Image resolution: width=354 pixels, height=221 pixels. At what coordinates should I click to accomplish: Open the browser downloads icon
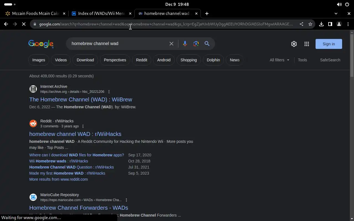(x=321, y=24)
